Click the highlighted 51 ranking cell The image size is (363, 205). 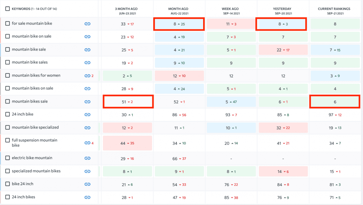tap(128, 102)
